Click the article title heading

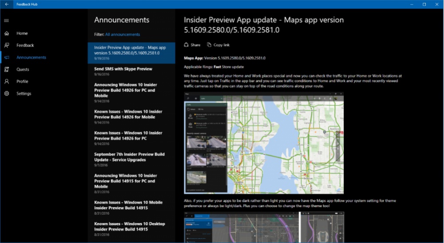264,25
